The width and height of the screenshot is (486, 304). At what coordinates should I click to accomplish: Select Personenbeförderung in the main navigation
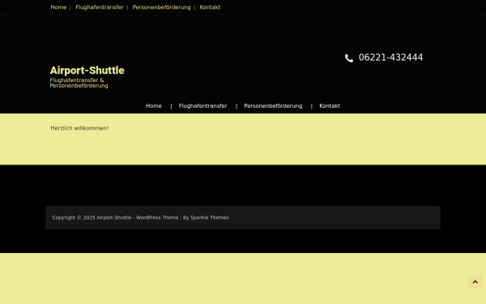(x=273, y=105)
